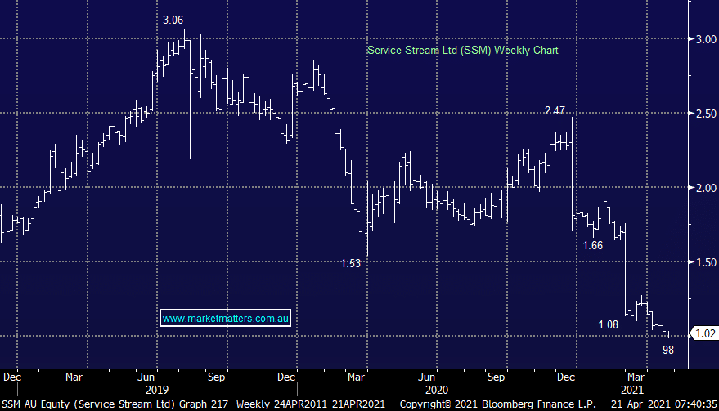719x411 pixels.
Task: Select the 2.50 y-axis level
Action: pyautogui.click(x=703, y=114)
